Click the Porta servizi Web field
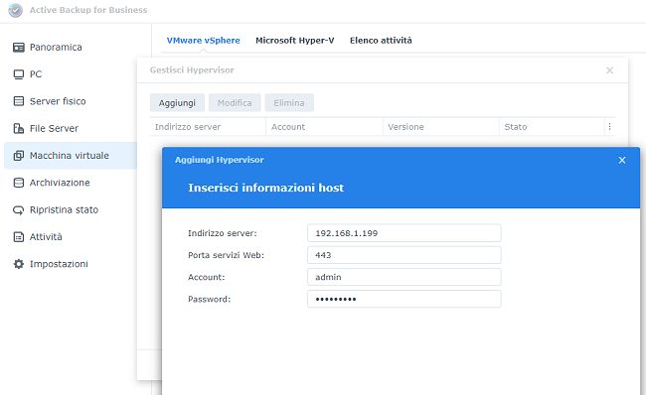The image size is (646, 395). 404,255
